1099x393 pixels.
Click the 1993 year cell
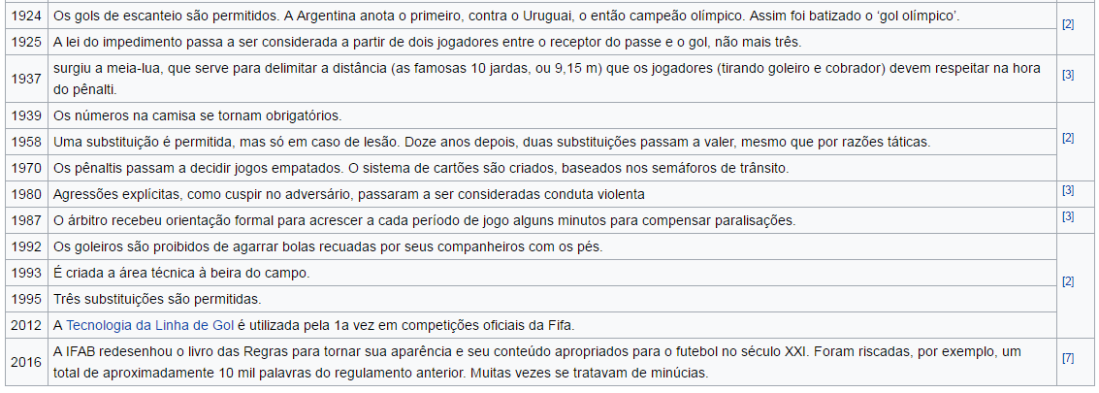click(x=25, y=273)
